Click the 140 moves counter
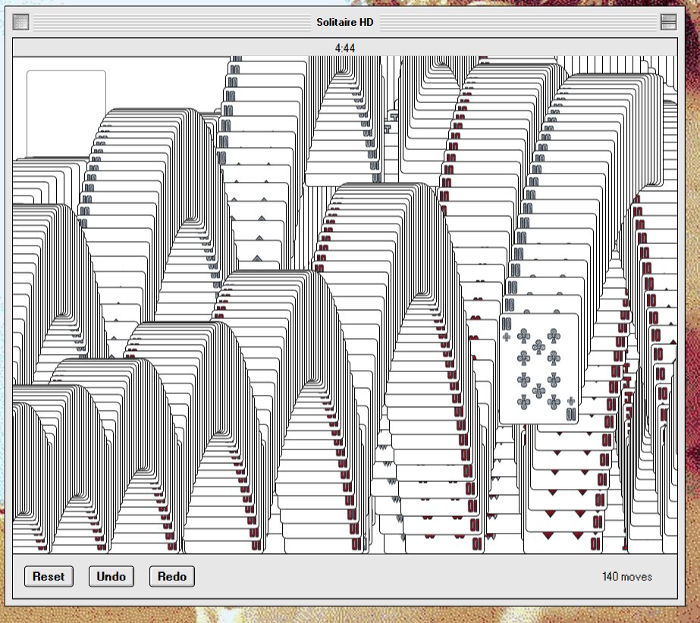The width and height of the screenshot is (700, 623). point(626,576)
